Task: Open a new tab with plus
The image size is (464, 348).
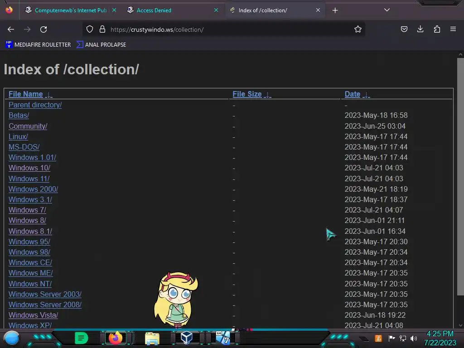Action: click(x=335, y=10)
